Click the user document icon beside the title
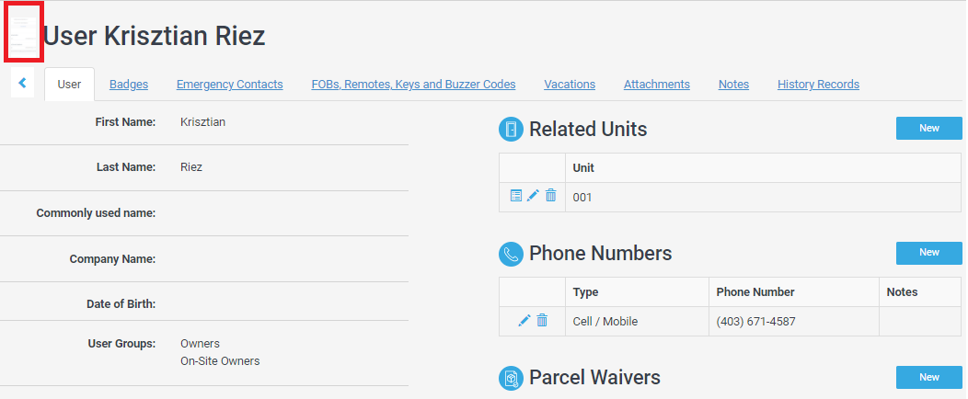 tap(24, 36)
